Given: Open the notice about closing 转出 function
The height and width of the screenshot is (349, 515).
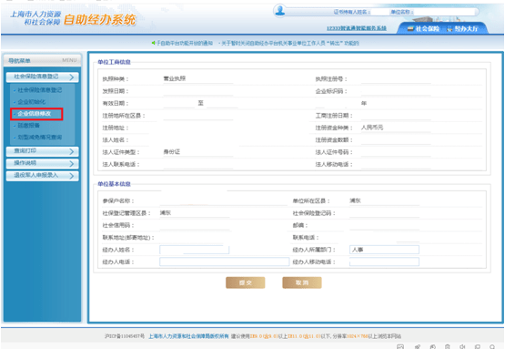Looking at the screenshot, I should (x=290, y=43).
